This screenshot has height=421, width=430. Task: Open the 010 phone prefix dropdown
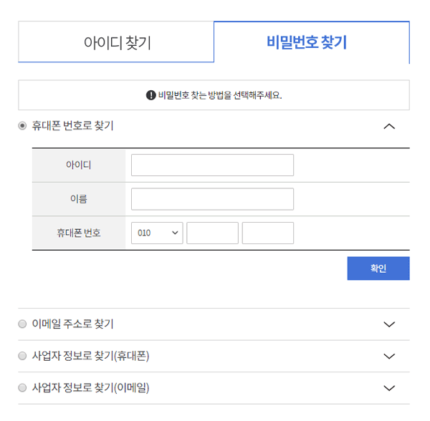point(157,233)
